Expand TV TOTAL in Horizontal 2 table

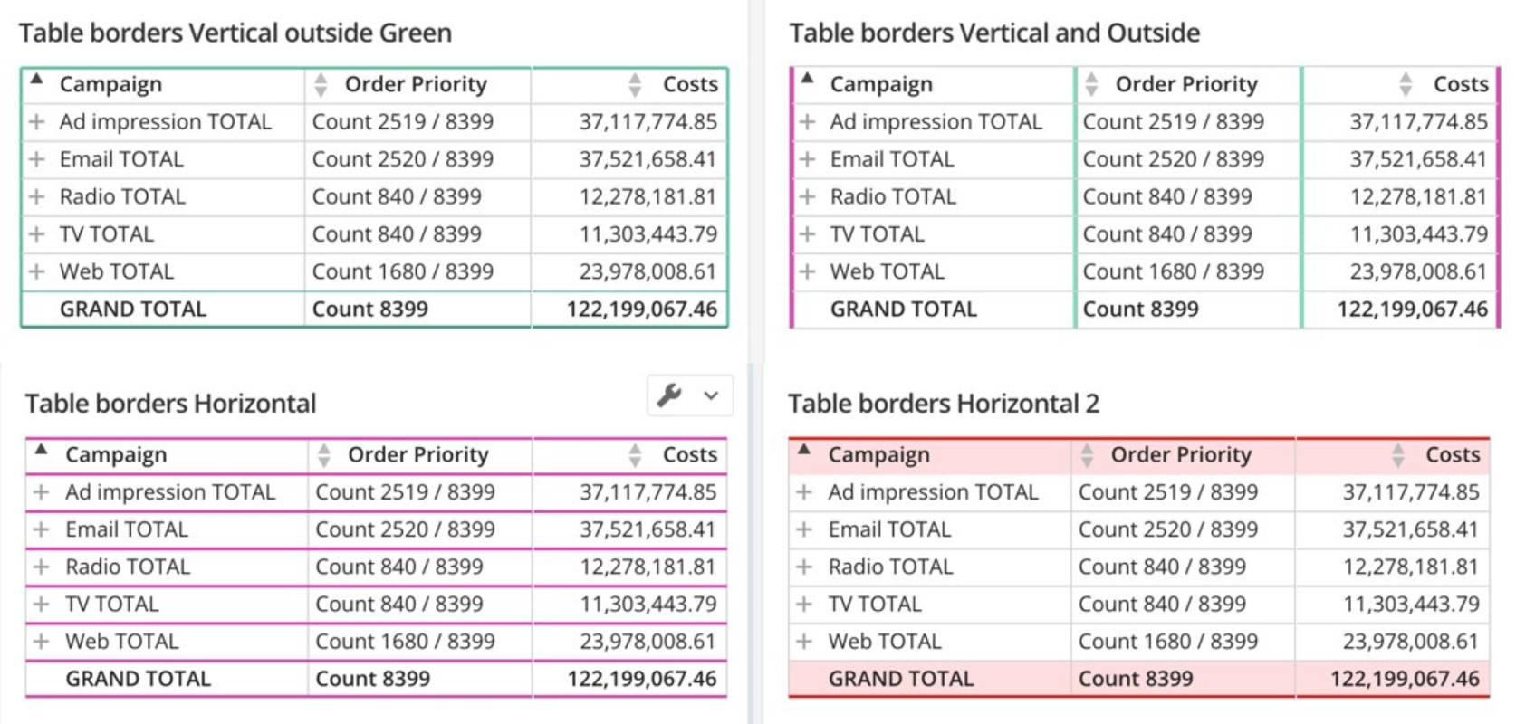pyautogui.click(x=803, y=604)
